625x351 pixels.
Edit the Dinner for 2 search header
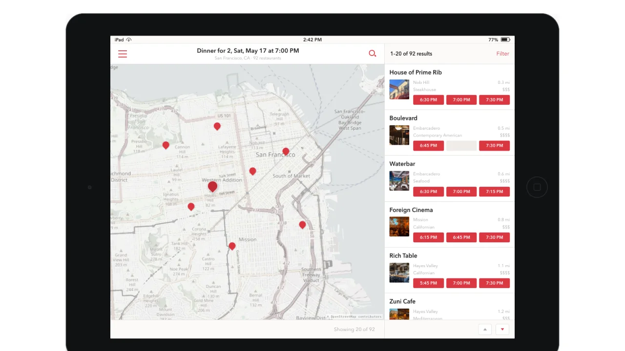pyautogui.click(x=248, y=51)
